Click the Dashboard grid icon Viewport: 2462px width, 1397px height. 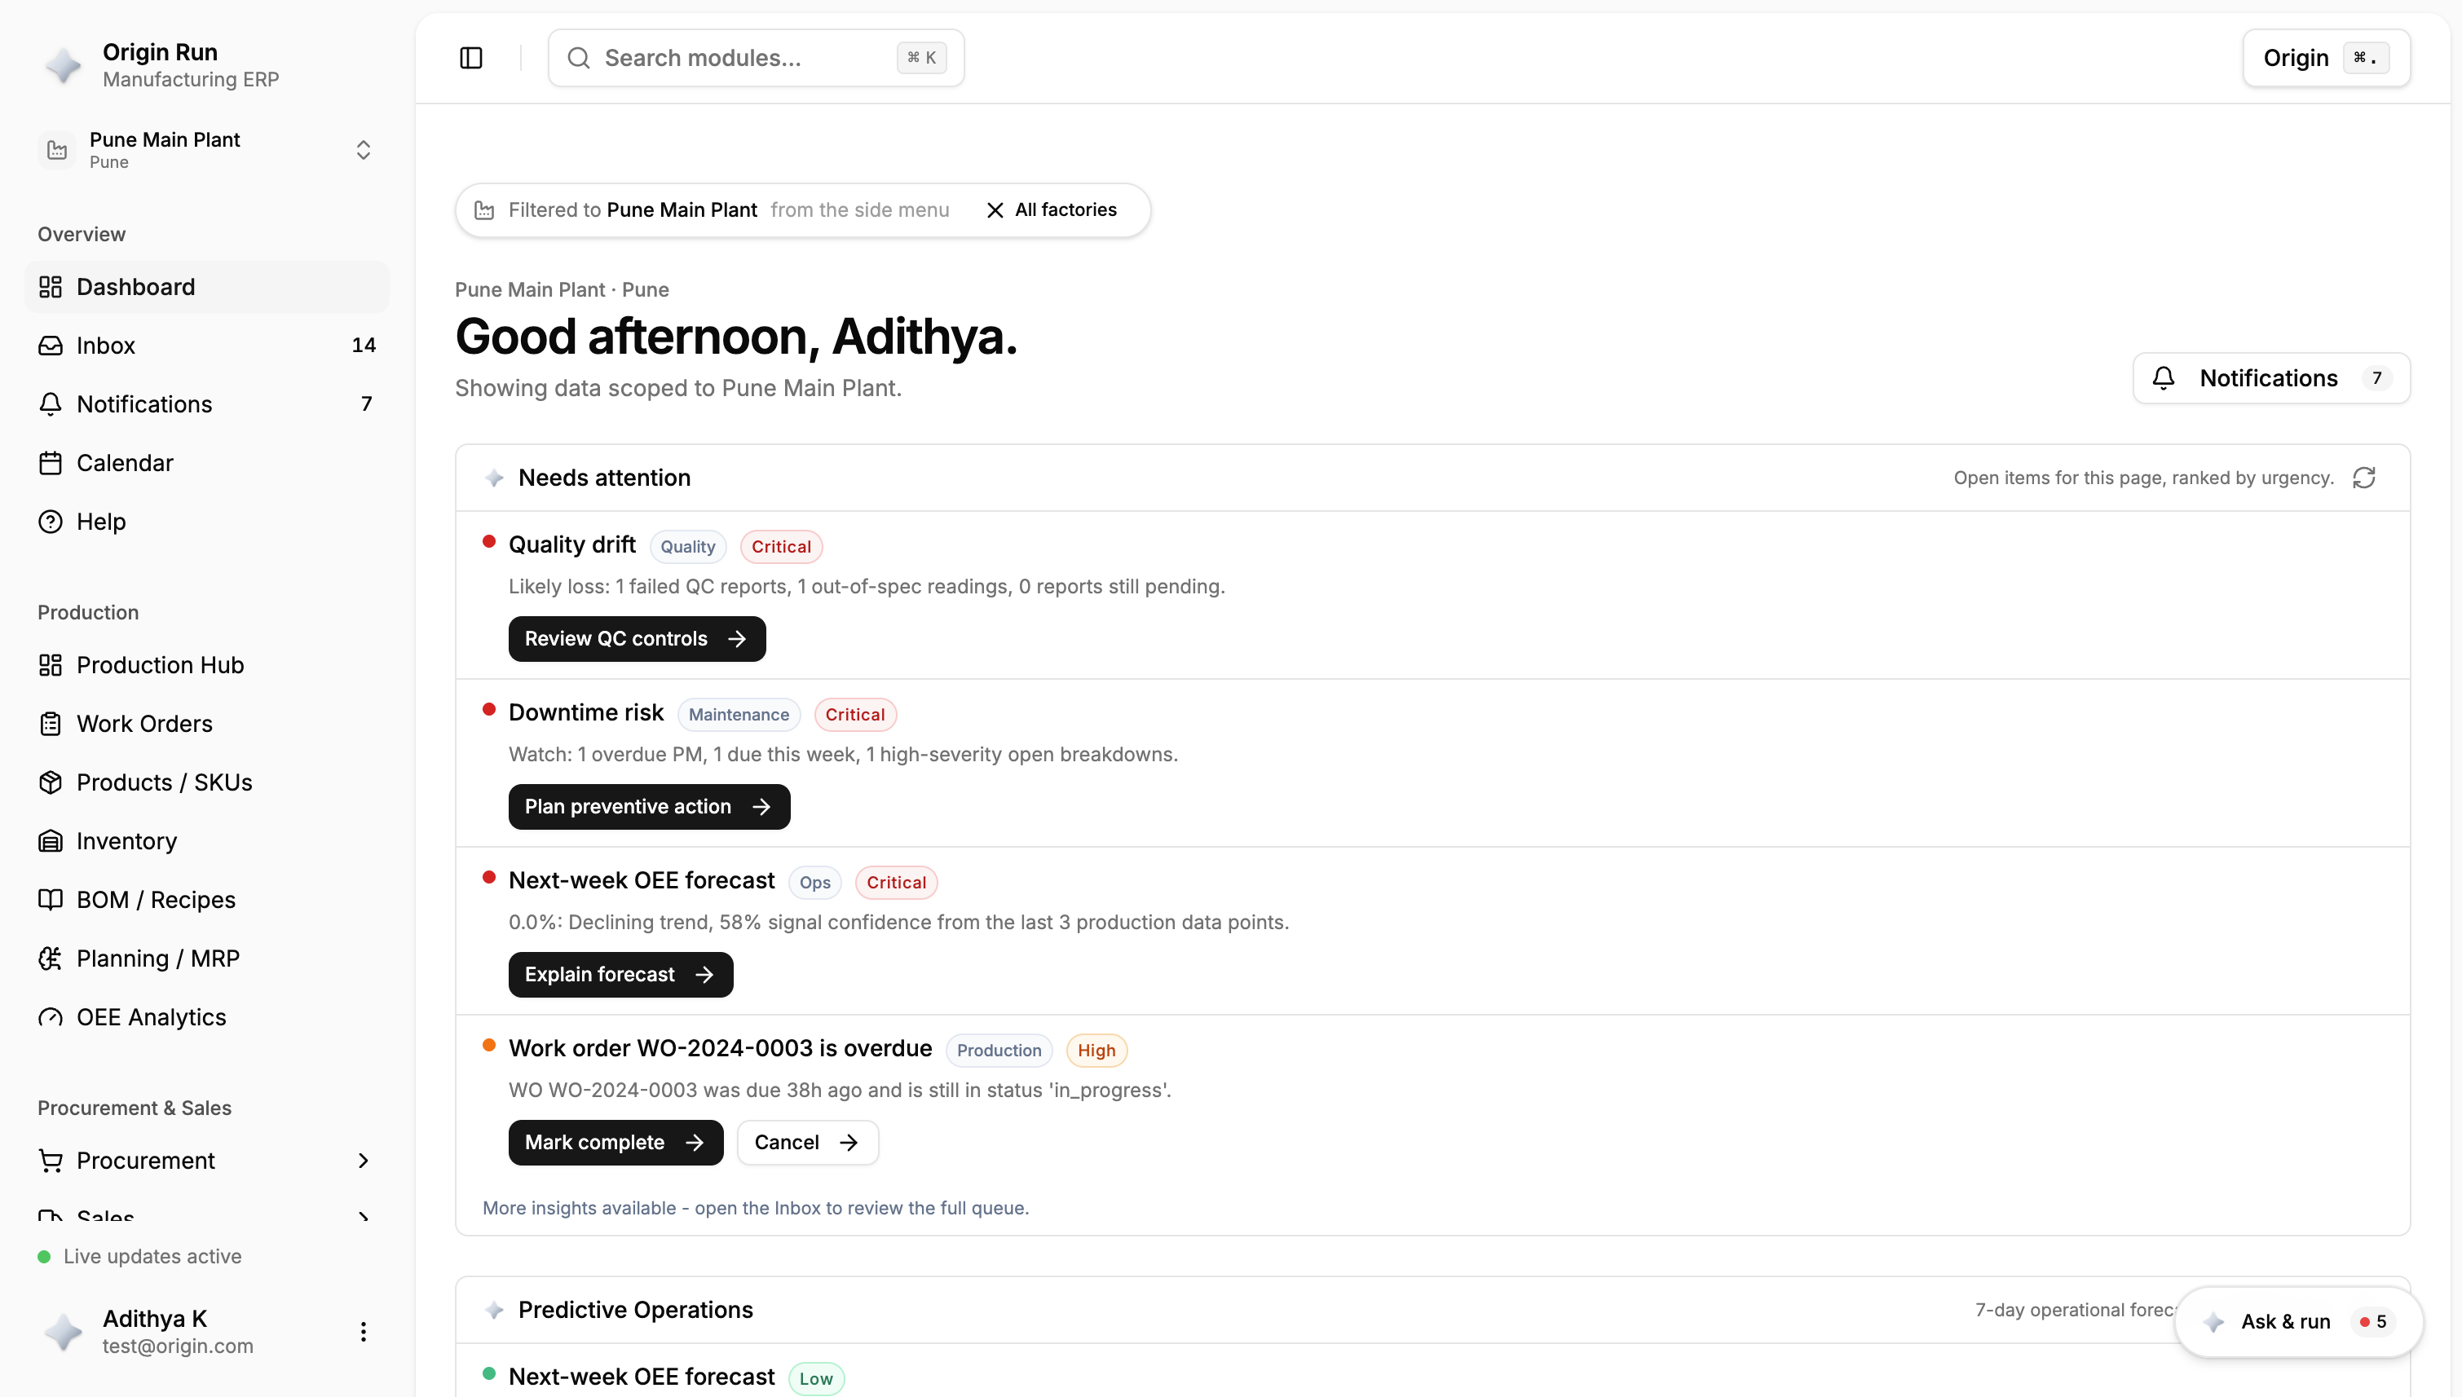pos(50,287)
